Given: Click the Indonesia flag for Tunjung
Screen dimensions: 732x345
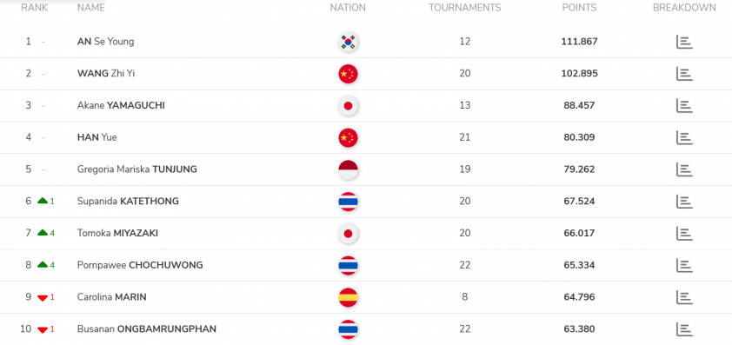Looking at the screenshot, I should [x=348, y=169].
